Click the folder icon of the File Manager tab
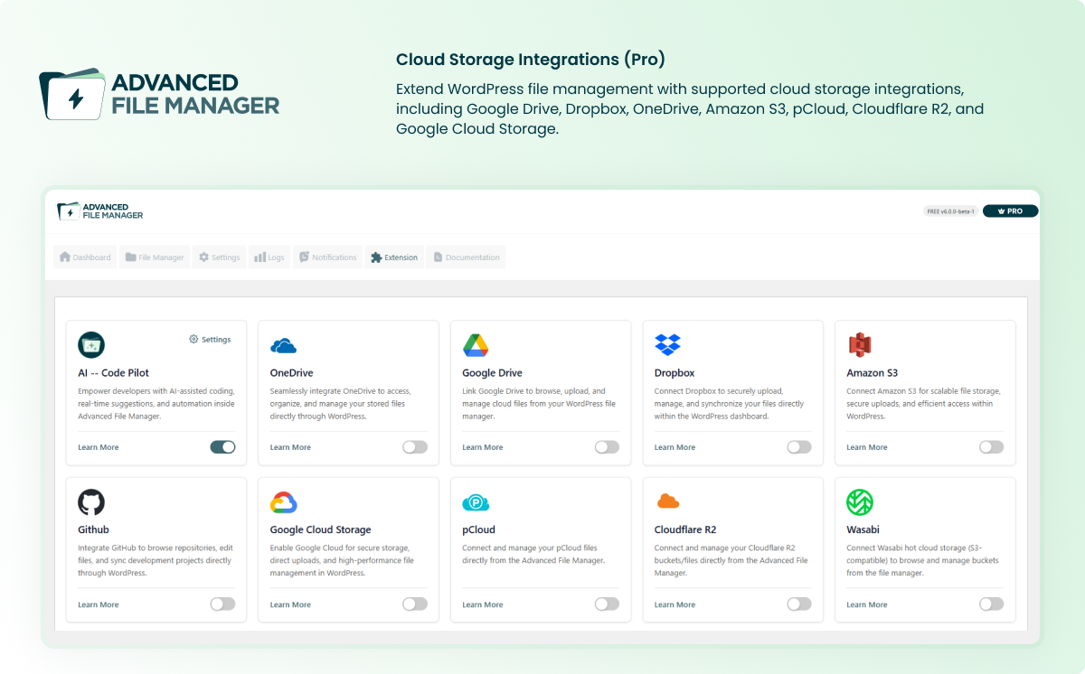Screen dimensions: 1085x674 pyautogui.click(x=131, y=257)
